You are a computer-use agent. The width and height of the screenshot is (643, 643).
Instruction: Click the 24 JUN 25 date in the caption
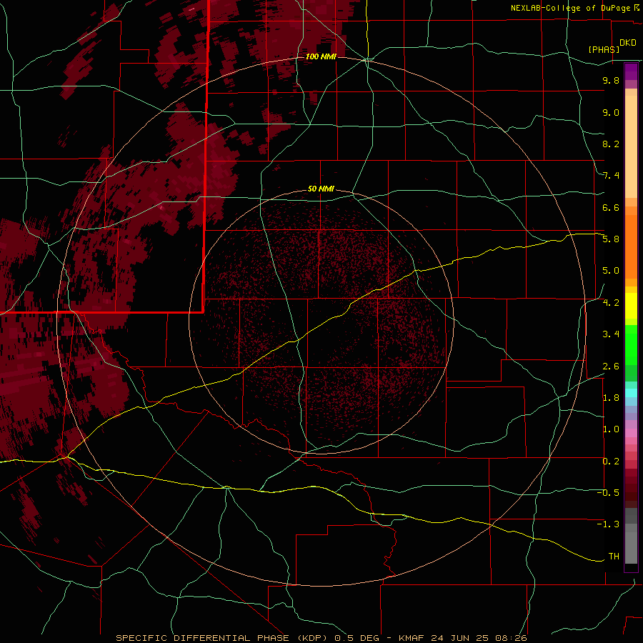pos(460,638)
